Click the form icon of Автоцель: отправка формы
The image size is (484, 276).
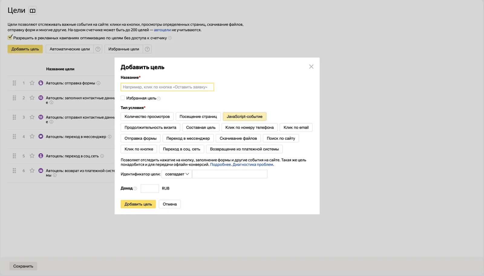tap(41, 83)
